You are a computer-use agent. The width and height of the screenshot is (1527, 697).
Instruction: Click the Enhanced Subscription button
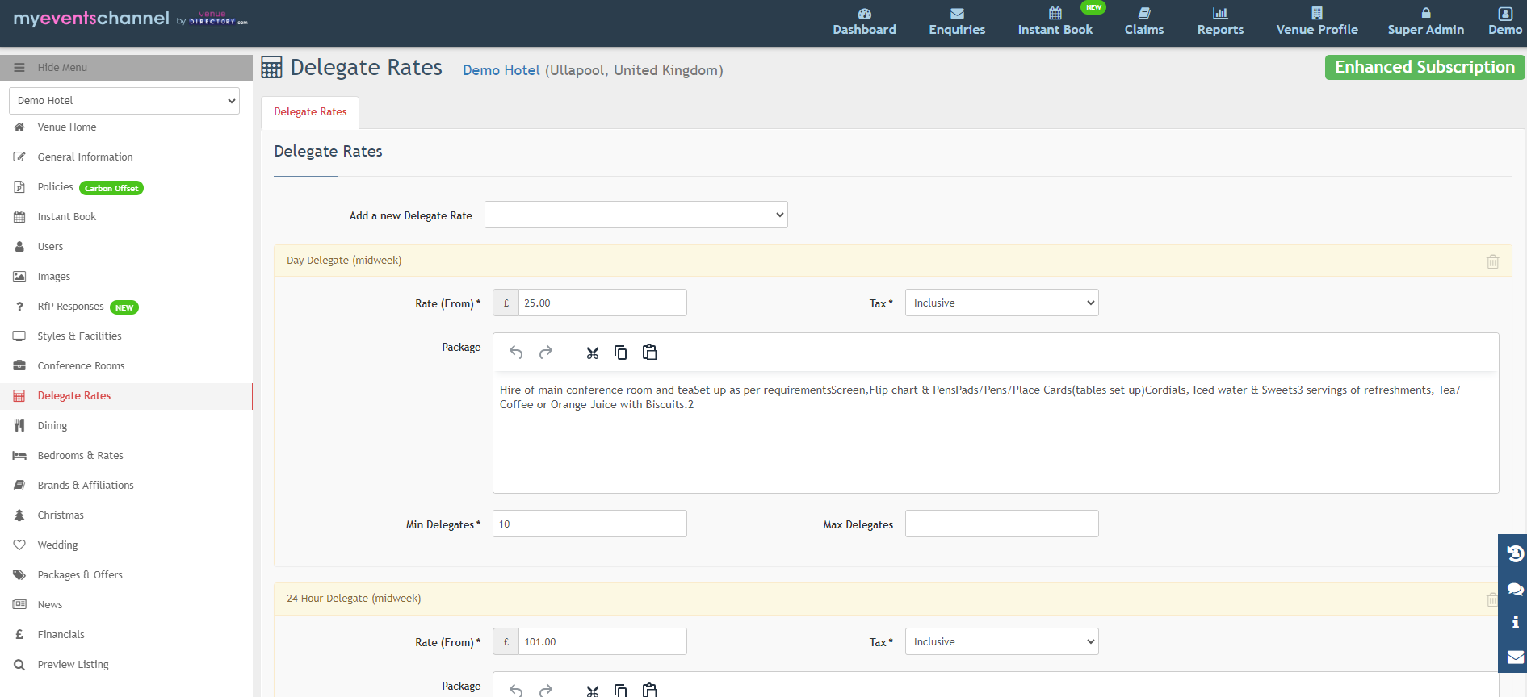coord(1424,67)
